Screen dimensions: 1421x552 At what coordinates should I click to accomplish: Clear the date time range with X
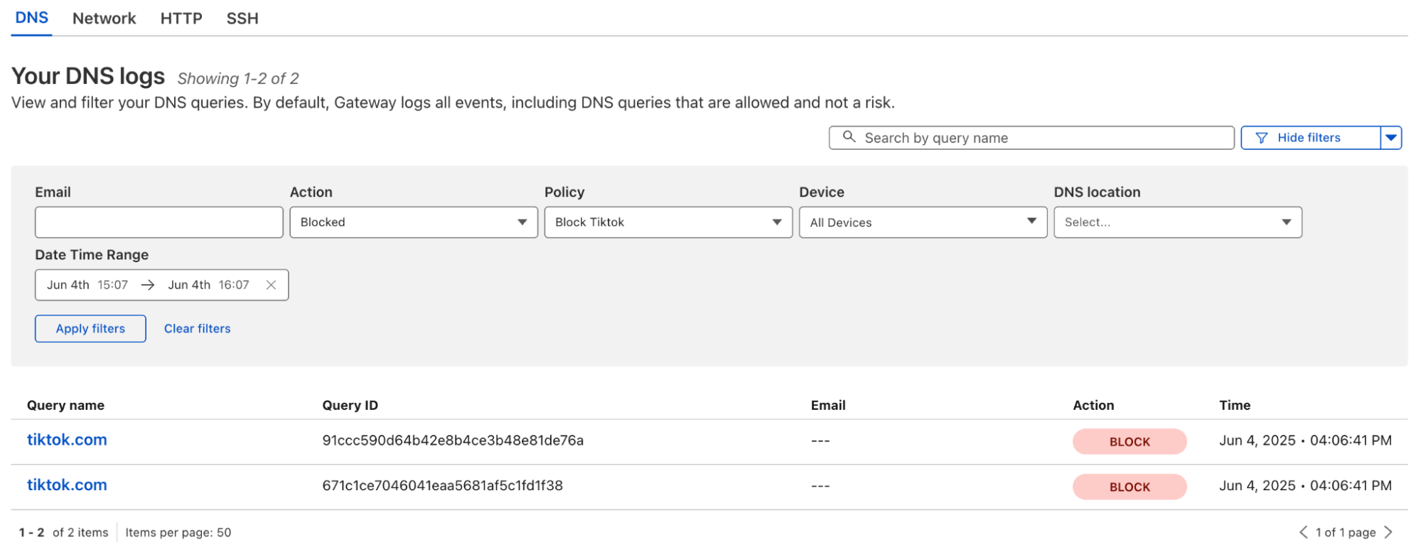[271, 285]
